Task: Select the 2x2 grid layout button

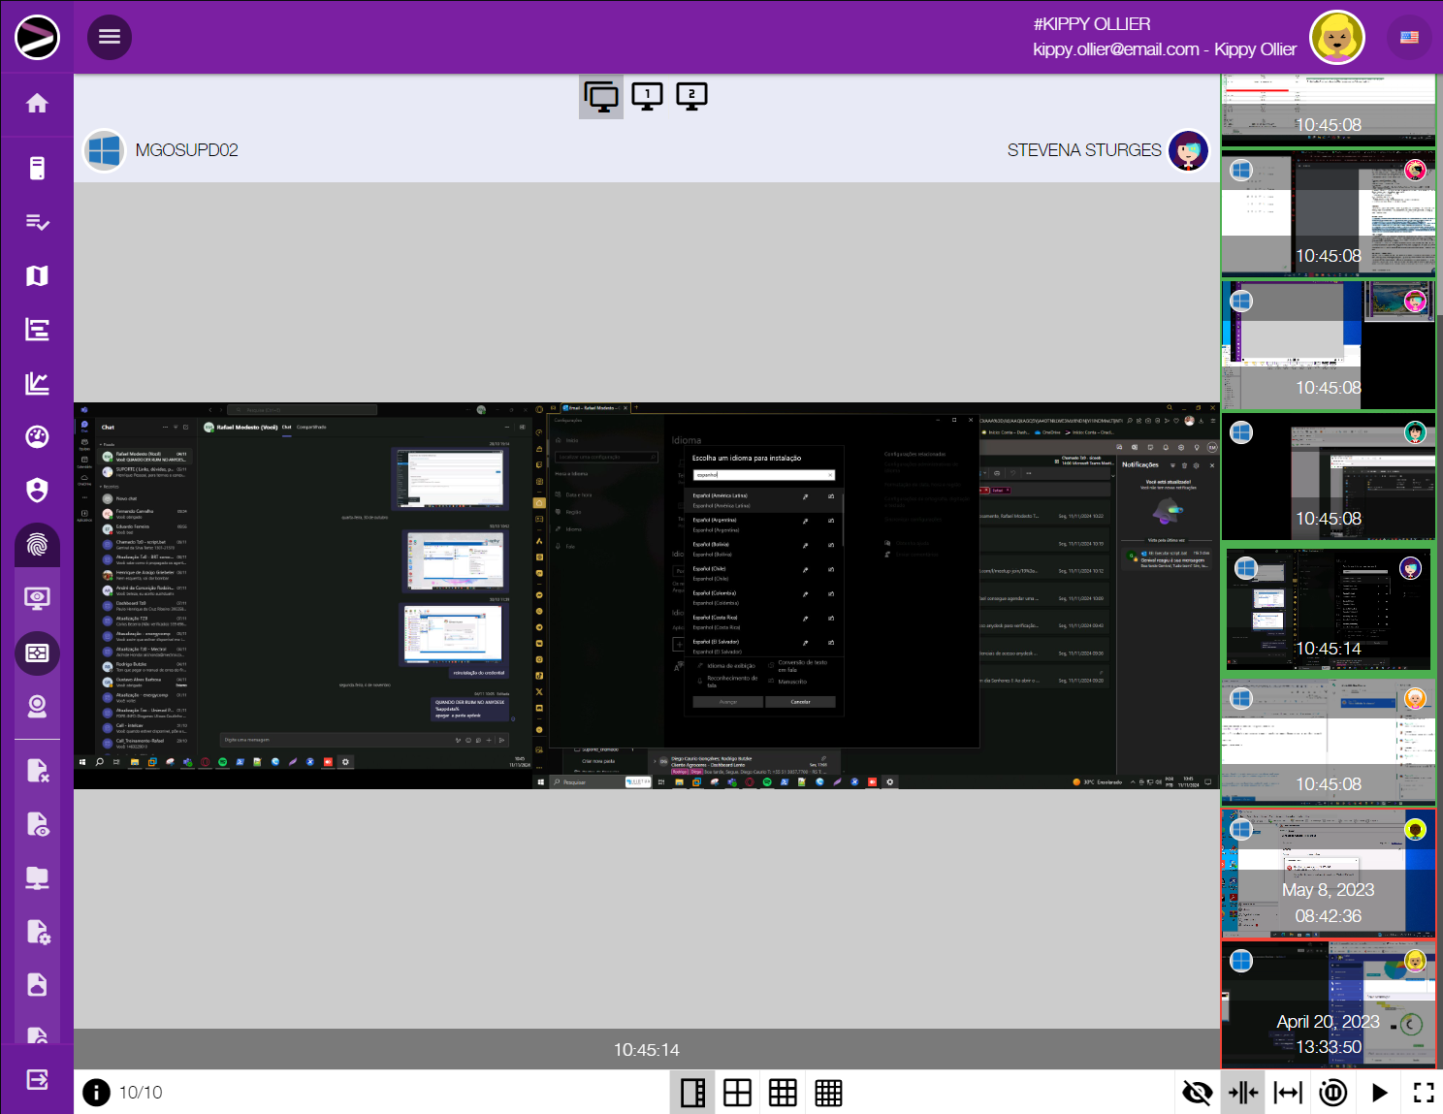Action: point(737,1093)
